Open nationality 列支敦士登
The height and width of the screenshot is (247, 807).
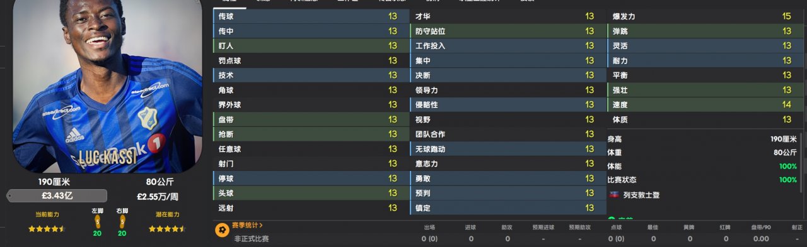[641, 195]
